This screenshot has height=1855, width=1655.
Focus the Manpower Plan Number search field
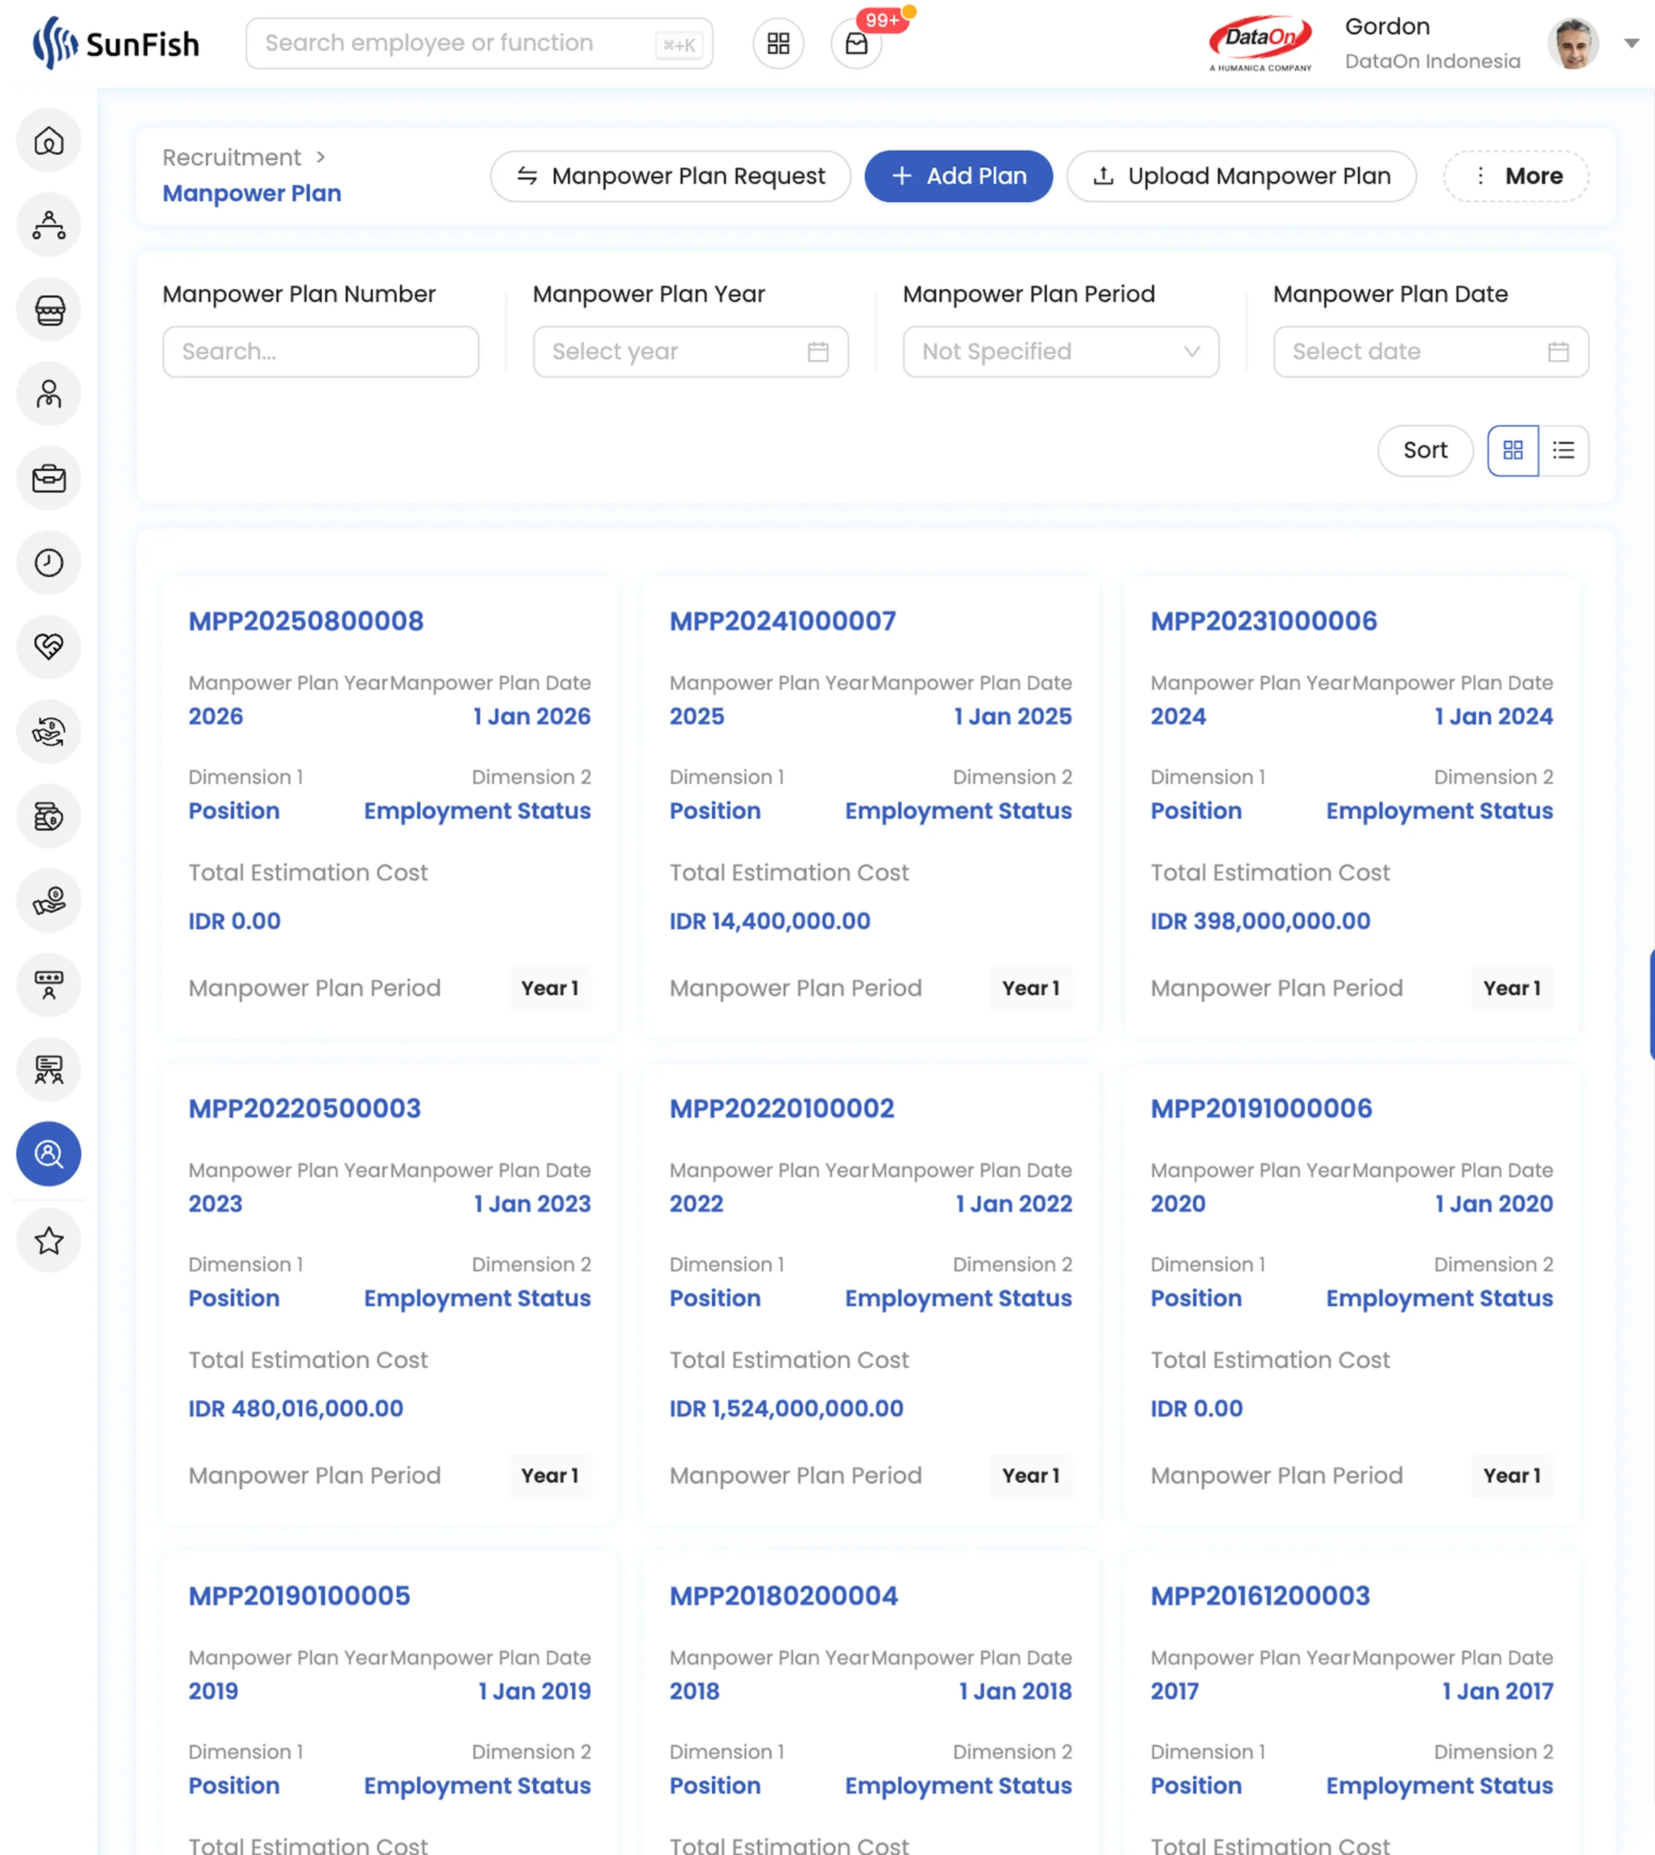[x=321, y=351]
